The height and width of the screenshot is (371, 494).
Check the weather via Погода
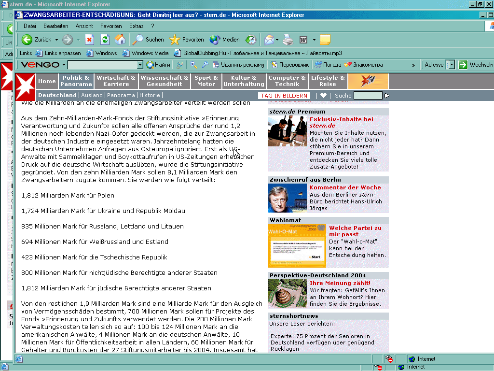click(x=328, y=65)
